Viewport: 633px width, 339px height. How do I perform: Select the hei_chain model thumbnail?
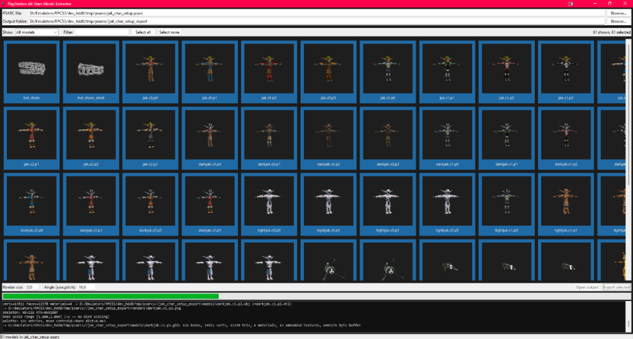tap(32, 72)
